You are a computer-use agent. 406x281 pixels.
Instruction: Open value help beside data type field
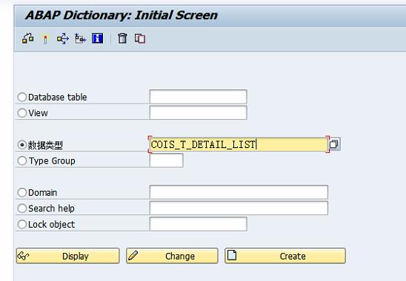coord(334,144)
